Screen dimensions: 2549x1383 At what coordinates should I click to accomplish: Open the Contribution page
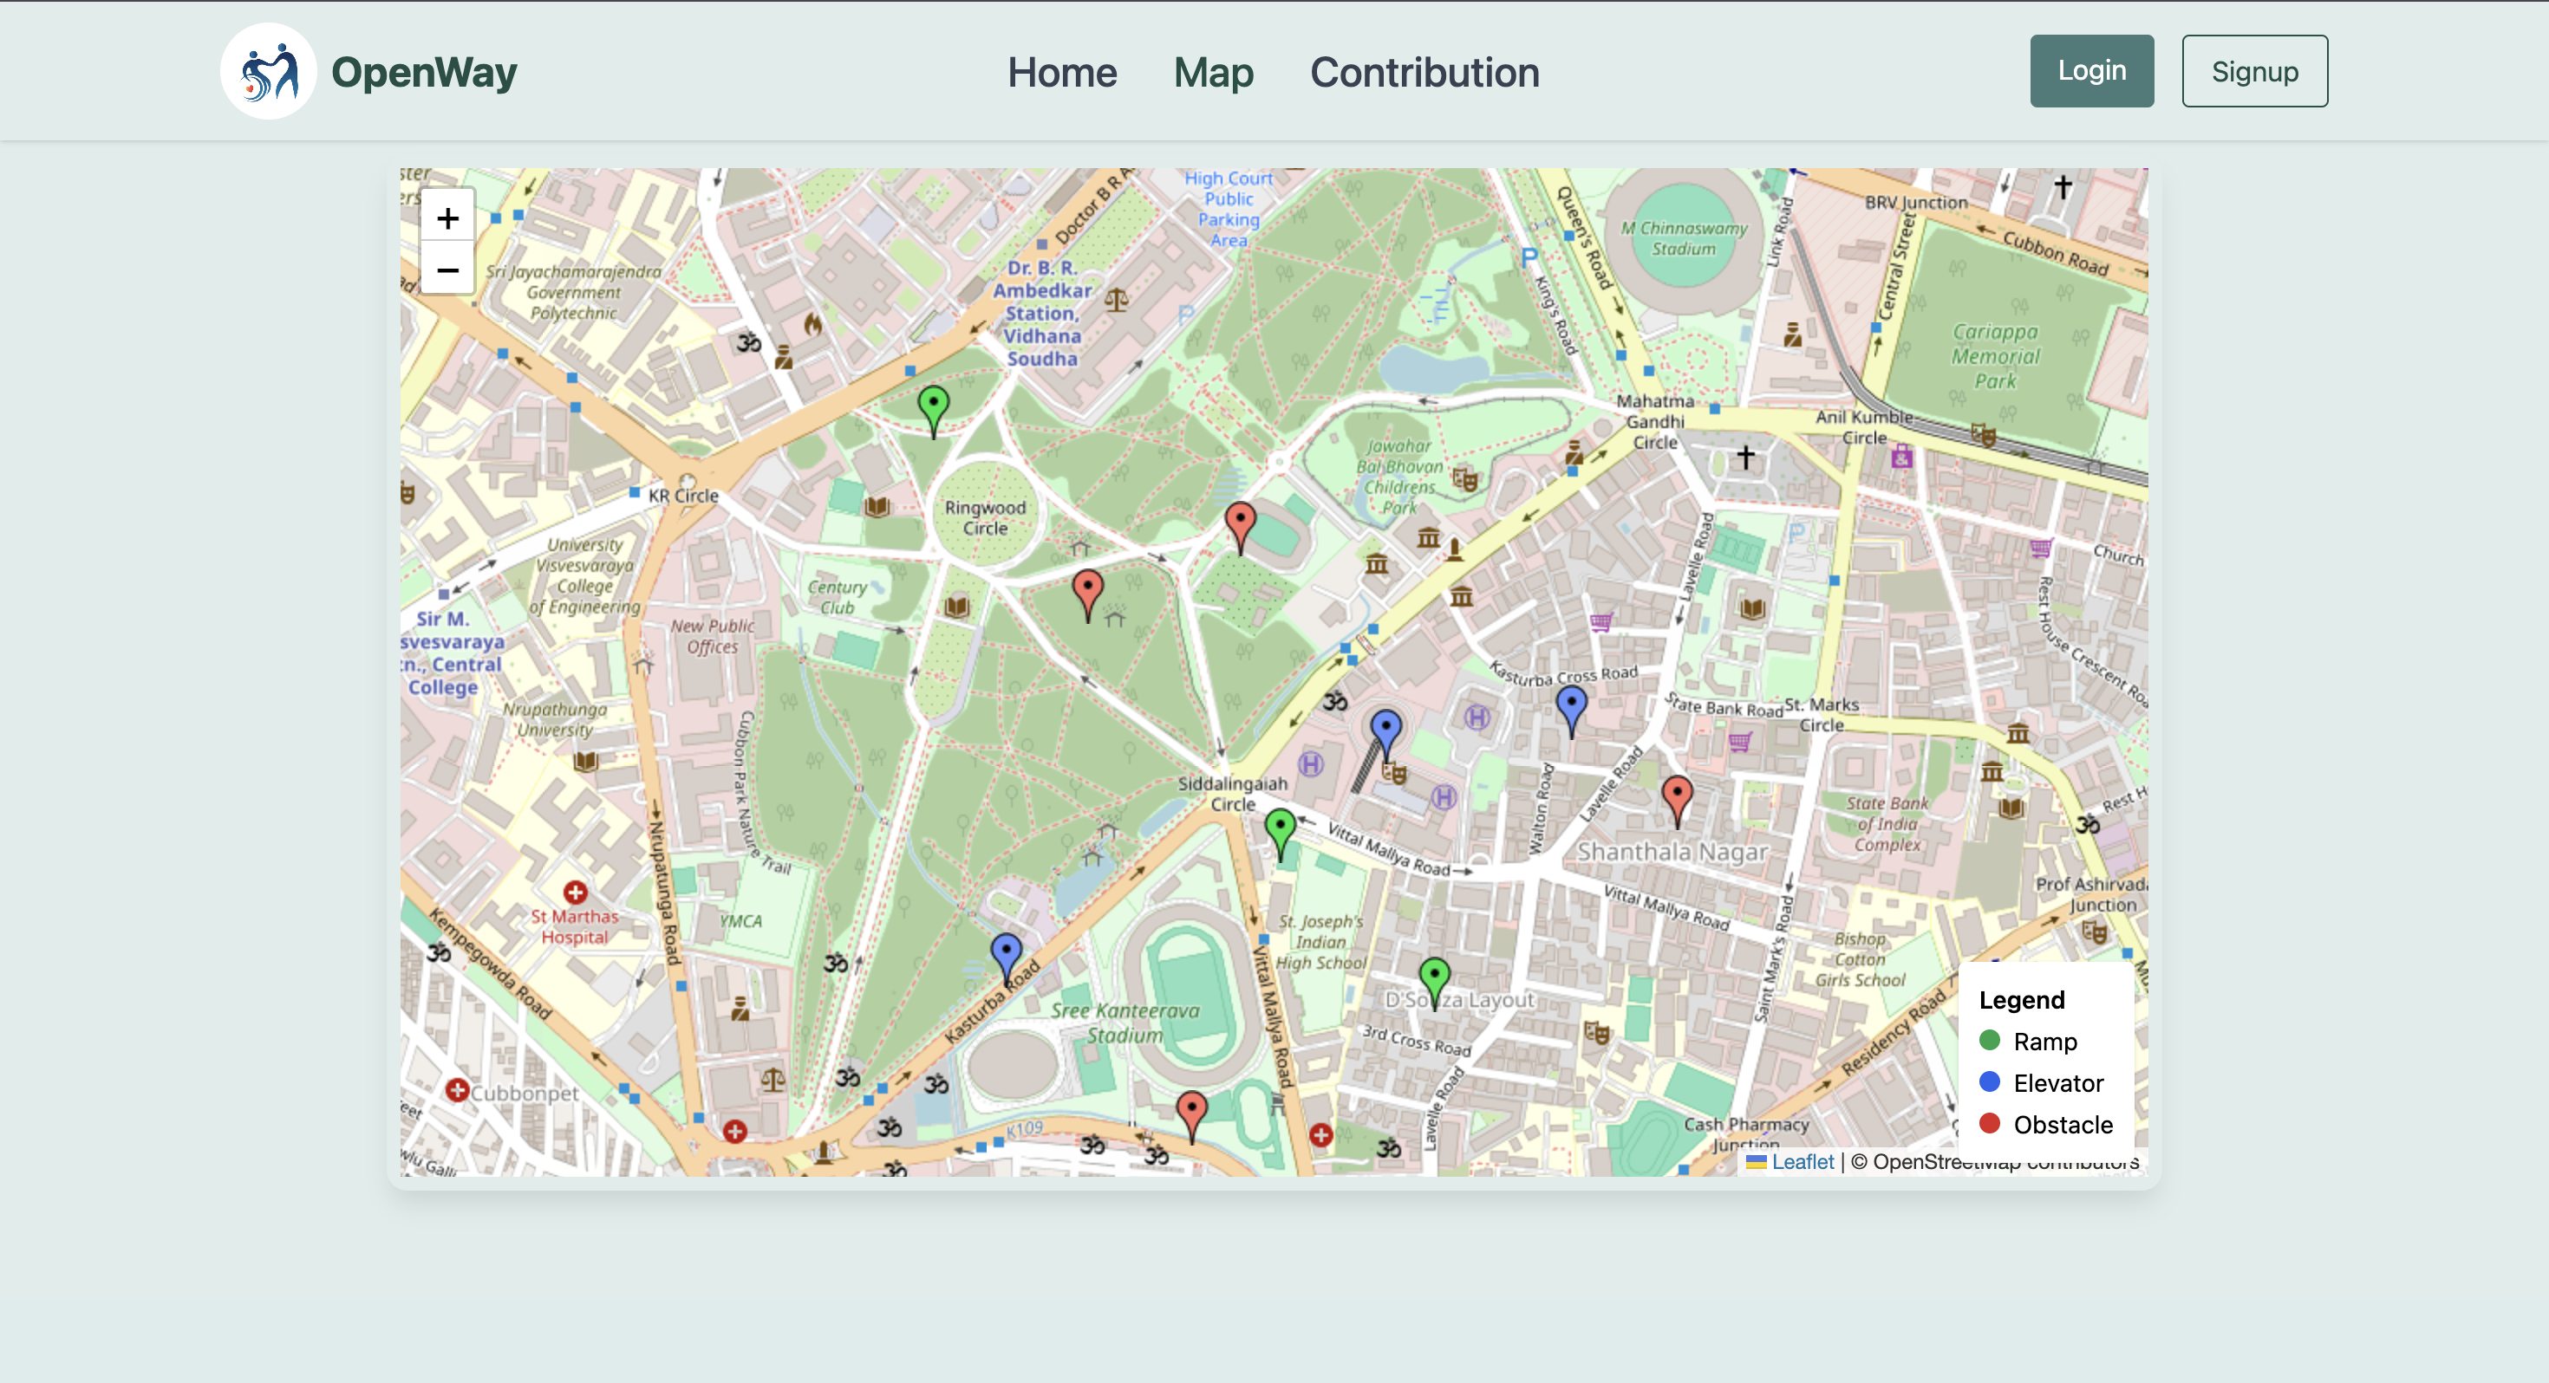coord(1424,72)
